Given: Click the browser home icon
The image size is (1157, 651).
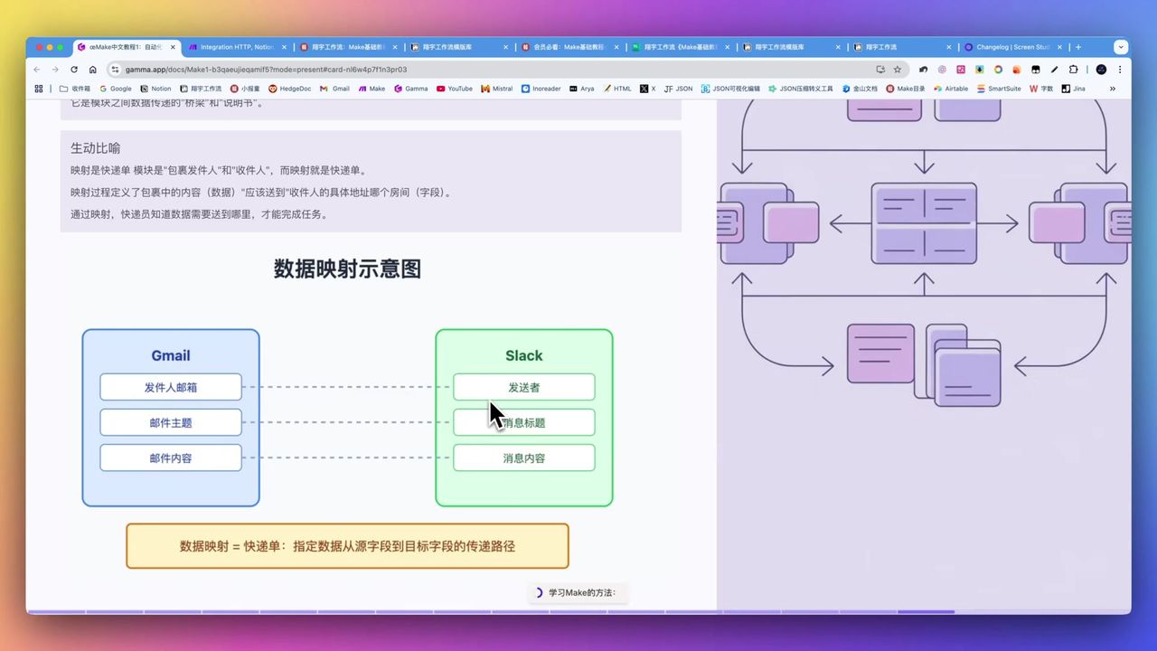Looking at the screenshot, I should point(92,70).
